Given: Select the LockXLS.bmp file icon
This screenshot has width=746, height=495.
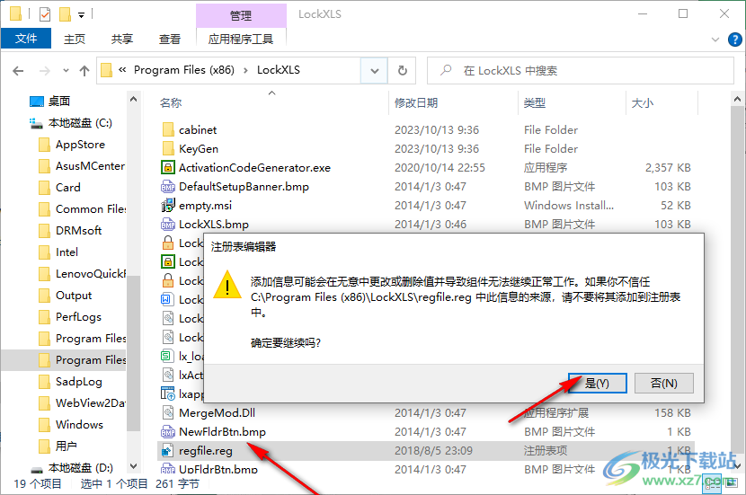Looking at the screenshot, I should coord(168,224).
